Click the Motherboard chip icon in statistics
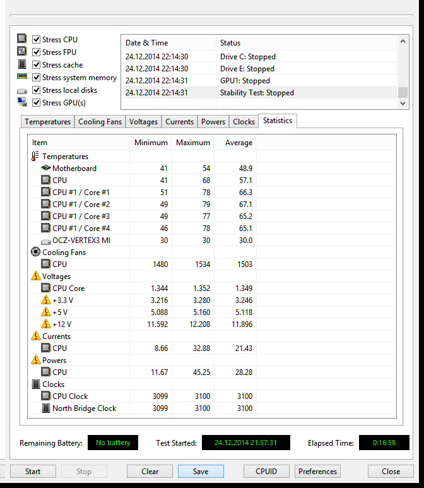424x488 pixels. [45, 168]
